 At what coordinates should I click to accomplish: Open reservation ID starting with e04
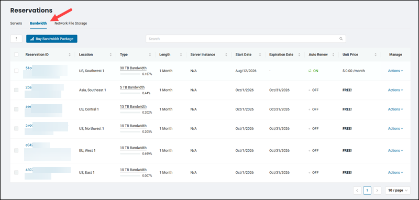[x=29, y=145]
